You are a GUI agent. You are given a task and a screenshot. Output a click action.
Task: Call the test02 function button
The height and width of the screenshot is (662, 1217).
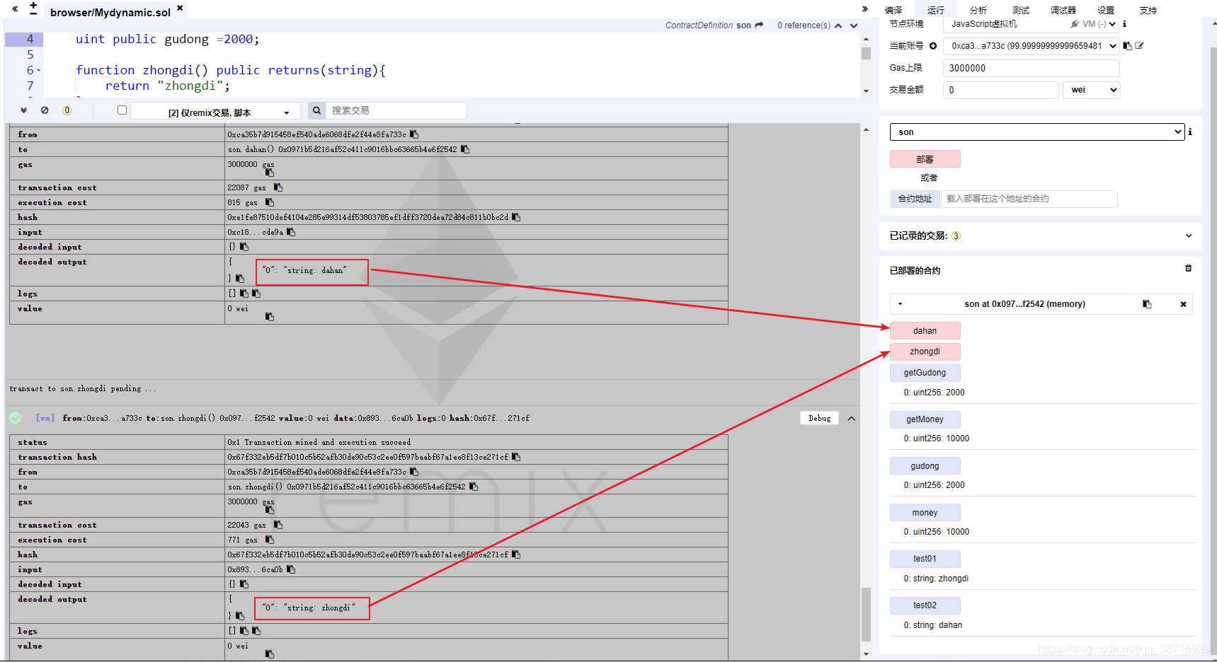[925, 605]
